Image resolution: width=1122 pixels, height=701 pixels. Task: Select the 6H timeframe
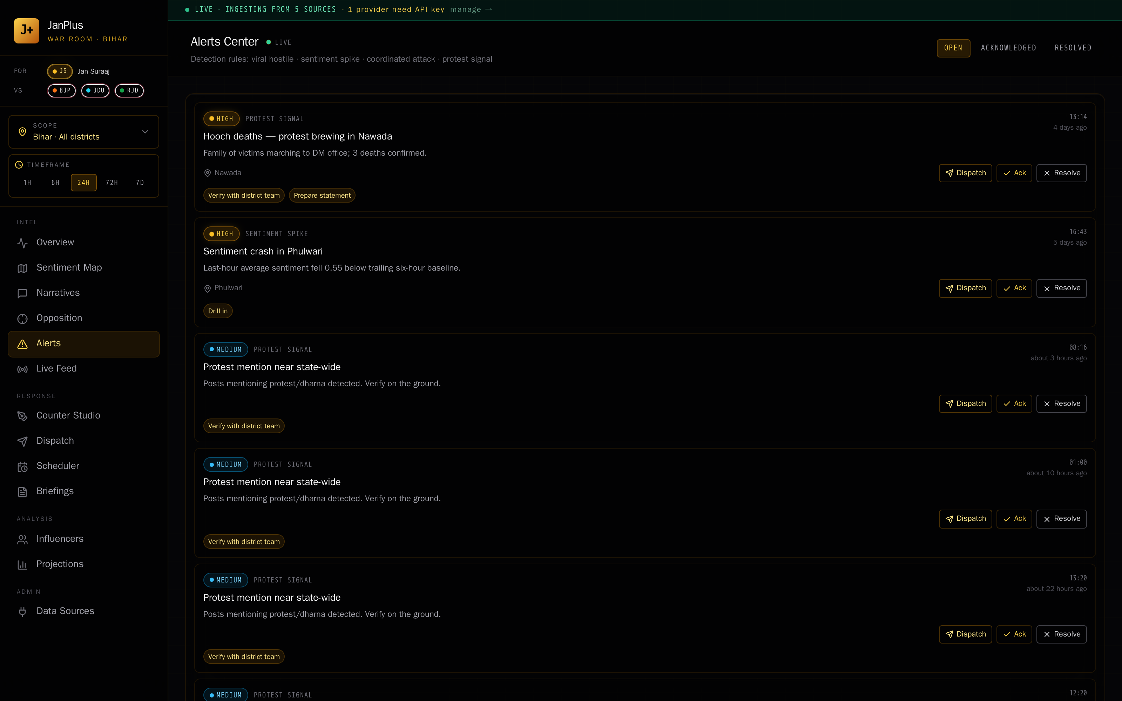[56, 183]
